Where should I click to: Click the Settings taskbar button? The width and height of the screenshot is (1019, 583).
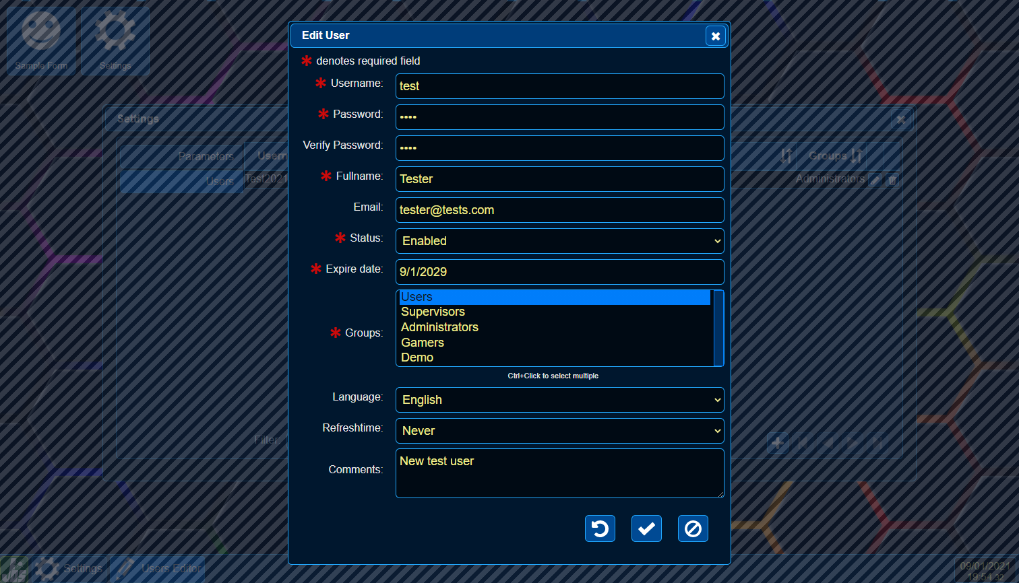click(x=69, y=569)
